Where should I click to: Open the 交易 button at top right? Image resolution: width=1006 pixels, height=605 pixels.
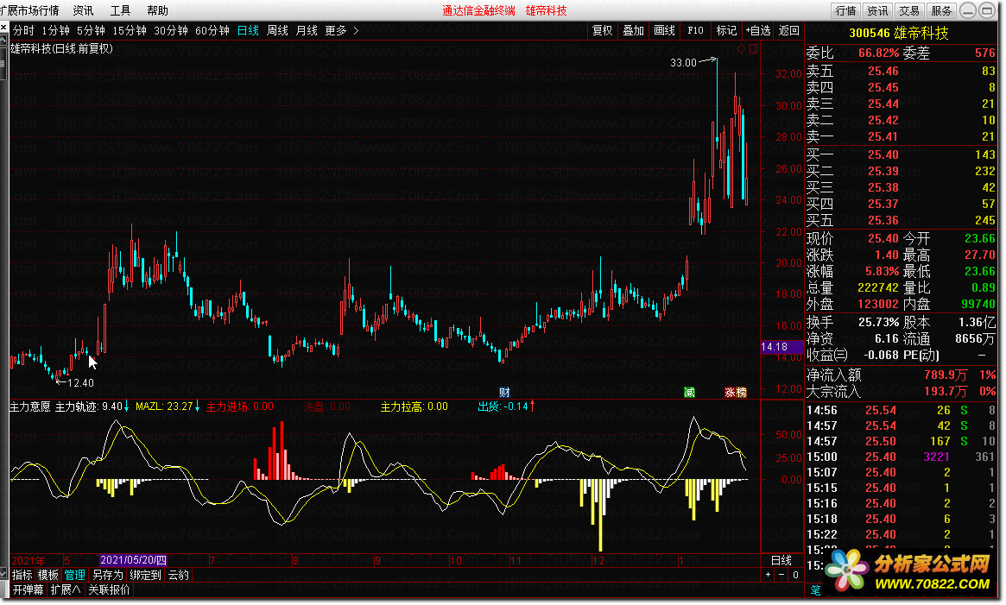coord(908,10)
